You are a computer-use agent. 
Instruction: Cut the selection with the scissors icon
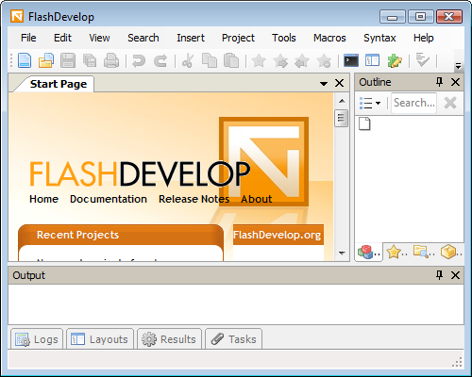coord(188,60)
